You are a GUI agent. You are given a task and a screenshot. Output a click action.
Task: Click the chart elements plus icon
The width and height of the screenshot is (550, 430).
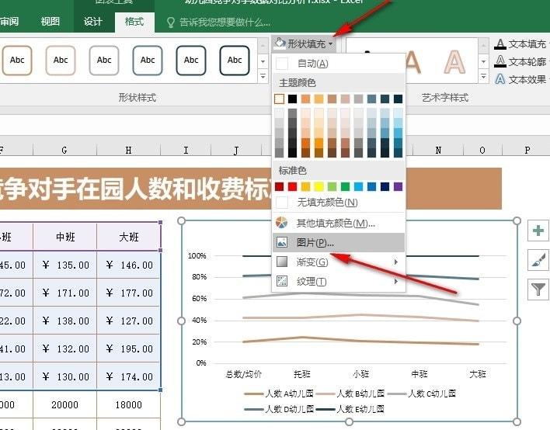538,231
